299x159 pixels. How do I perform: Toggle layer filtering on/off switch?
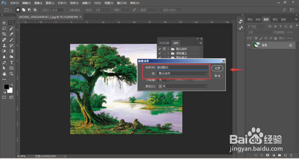(x=297, y=26)
